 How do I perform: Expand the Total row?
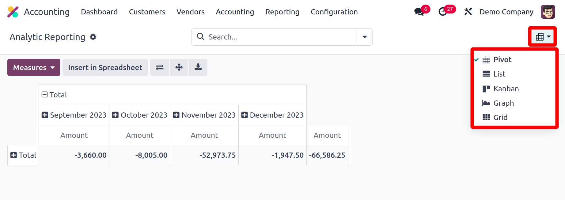point(14,155)
